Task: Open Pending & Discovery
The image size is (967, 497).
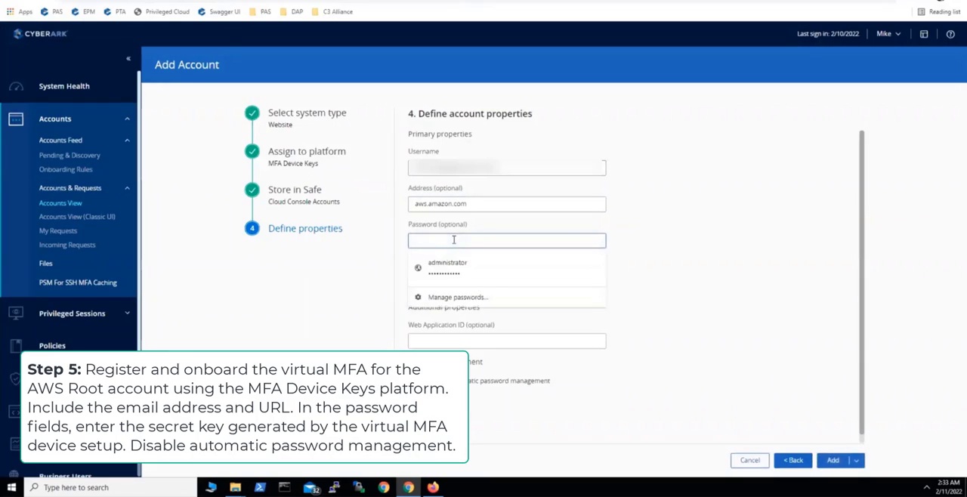Action: (70, 155)
